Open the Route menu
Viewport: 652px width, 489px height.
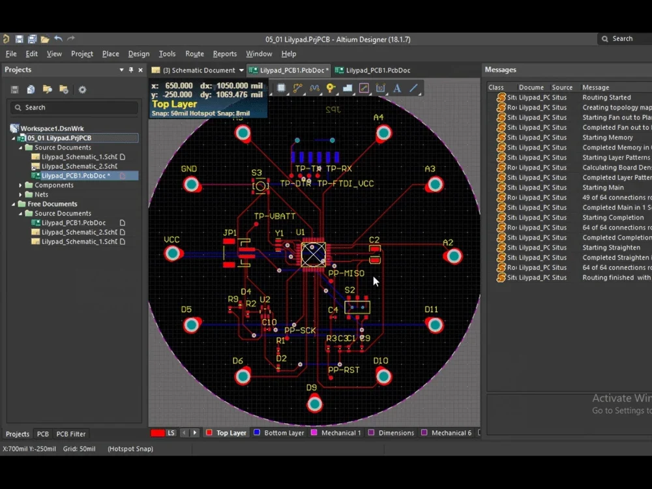pyautogui.click(x=194, y=53)
